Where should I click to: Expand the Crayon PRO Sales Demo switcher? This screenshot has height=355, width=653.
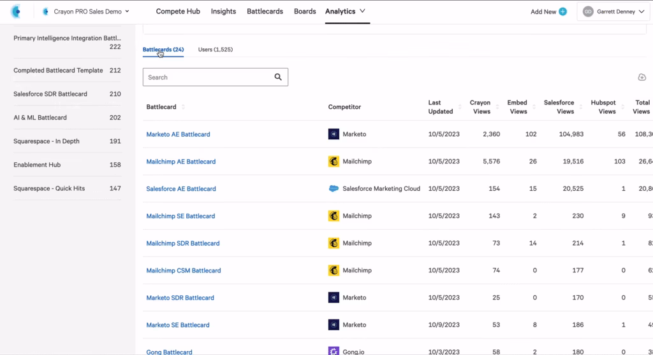[x=85, y=11]
